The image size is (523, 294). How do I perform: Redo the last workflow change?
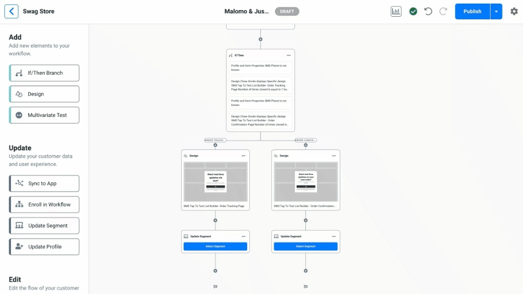click(x=443, y=11)
